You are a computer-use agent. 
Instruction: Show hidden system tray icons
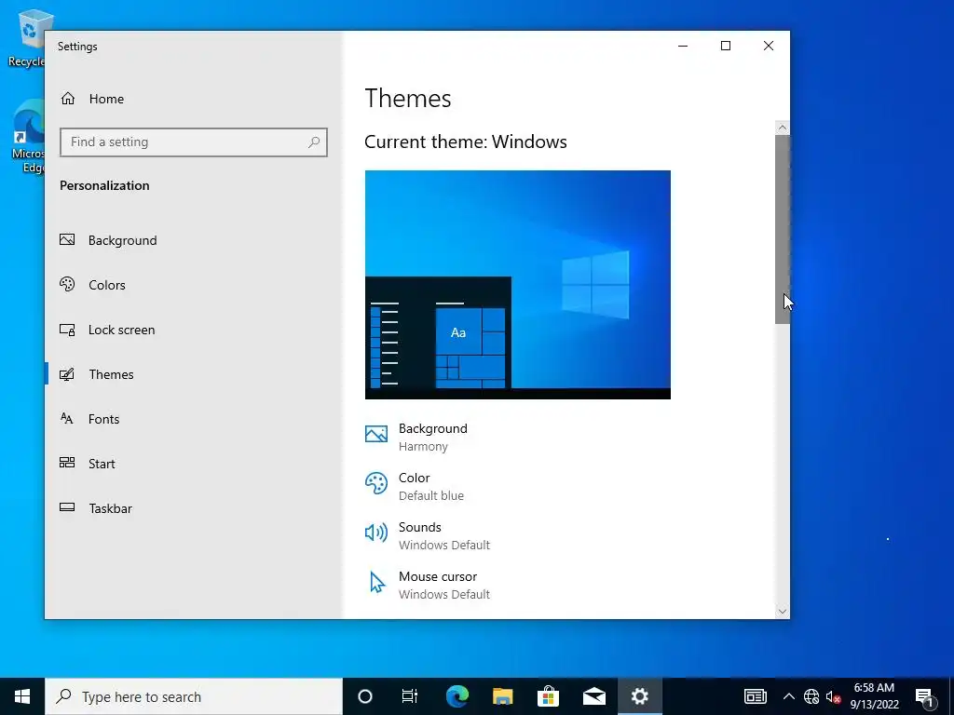[788, 696]
